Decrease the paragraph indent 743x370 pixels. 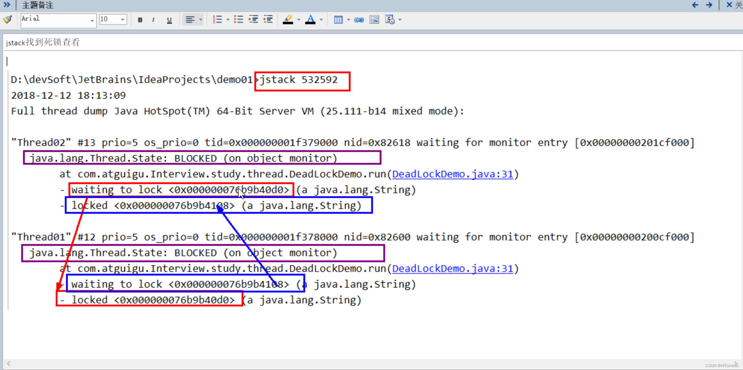click(x=253, y=20)
